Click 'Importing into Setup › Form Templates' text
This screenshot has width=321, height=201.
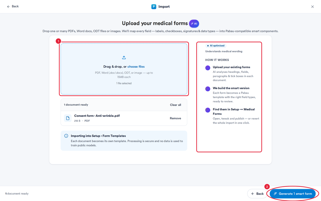coord(98,136)
